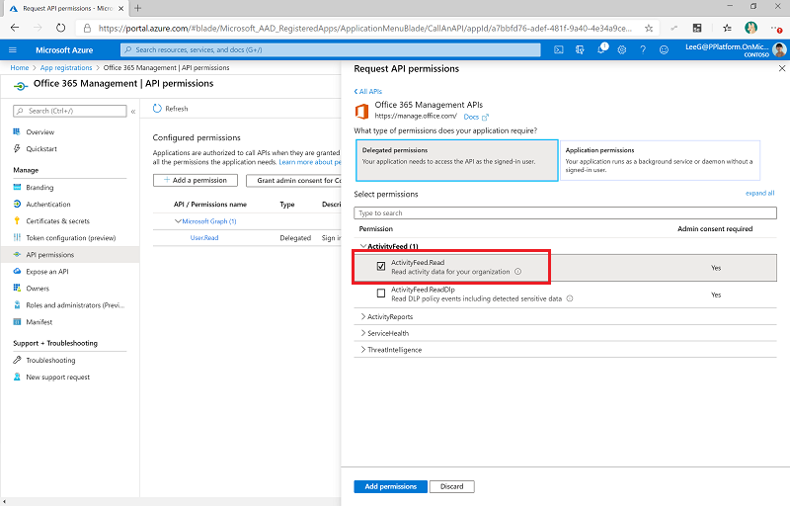Collapse the left navigation menu chevron
The width and height of the screenshot is (790, 506).
click(x=133, y=111)
